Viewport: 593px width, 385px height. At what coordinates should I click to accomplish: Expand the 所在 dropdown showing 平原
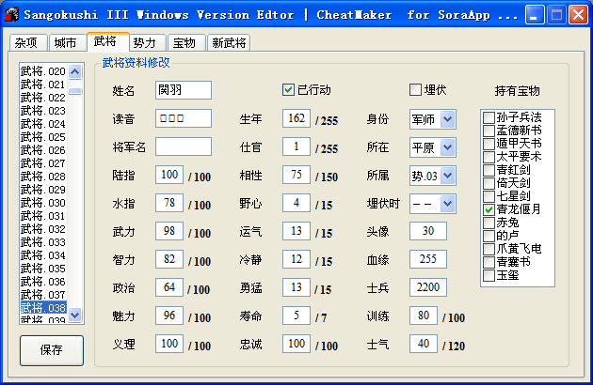pyautogui.click(x=447, y=147)
